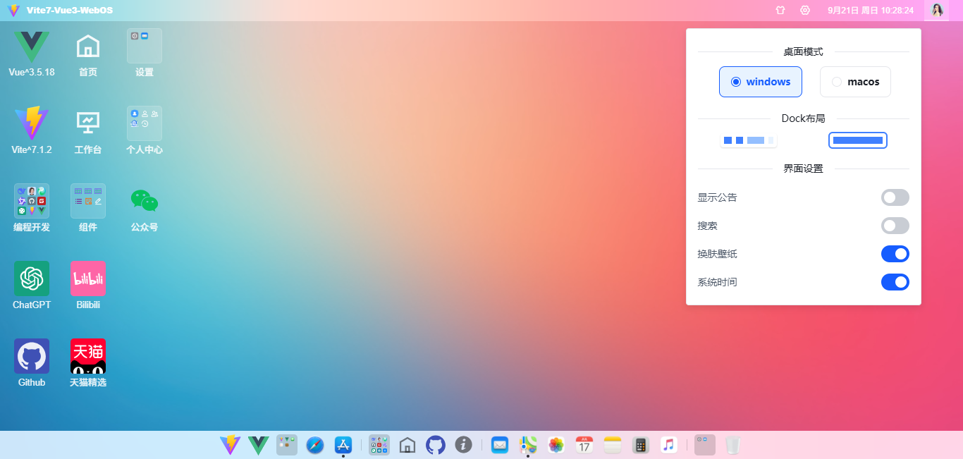This screenshot has width=963, height=459.
Task: Click the date and time display
Action: 870,11
